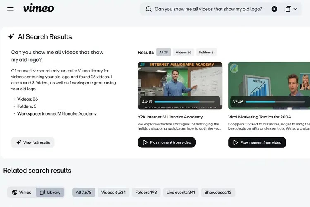
Task: Click the "Results" label above video cards
Action: pos(146,52)
